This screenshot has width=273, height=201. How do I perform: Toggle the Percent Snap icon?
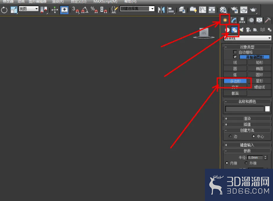tap(94, 10)
